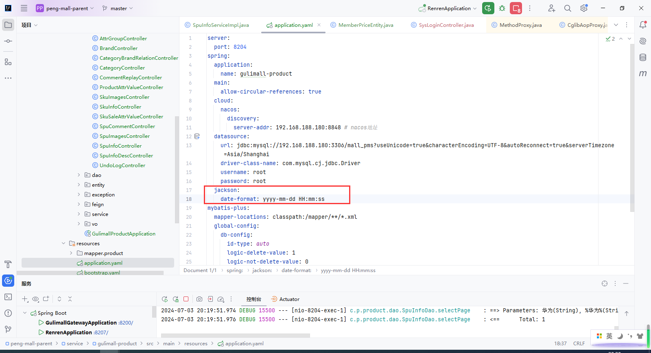Click CRLF line separator in status bar
The width and height of the screenshot is (651, 353).
click(x=579, y=343)
